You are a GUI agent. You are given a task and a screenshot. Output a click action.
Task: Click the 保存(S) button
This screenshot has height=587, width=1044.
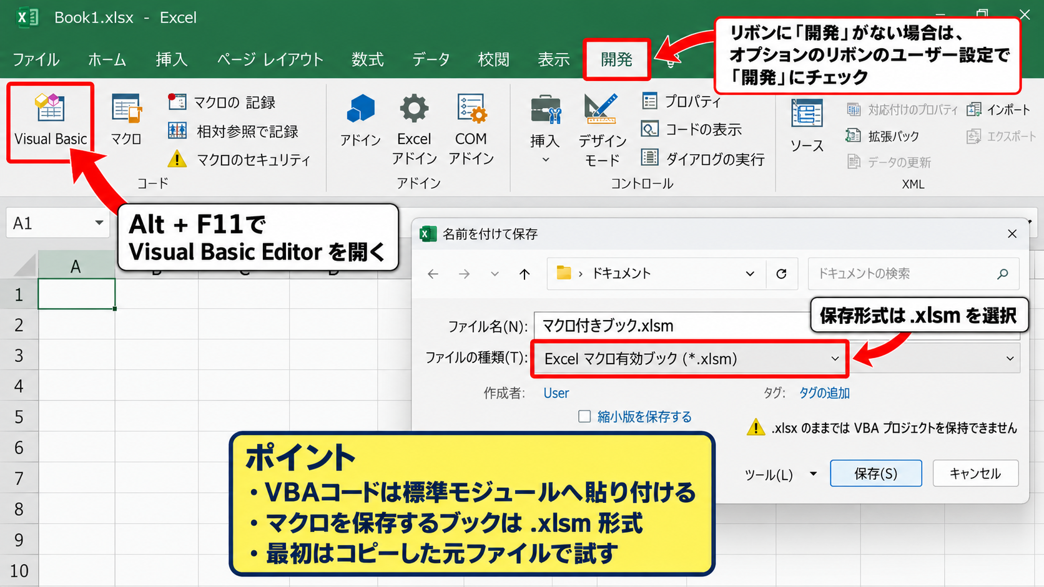tap(875, 473)
